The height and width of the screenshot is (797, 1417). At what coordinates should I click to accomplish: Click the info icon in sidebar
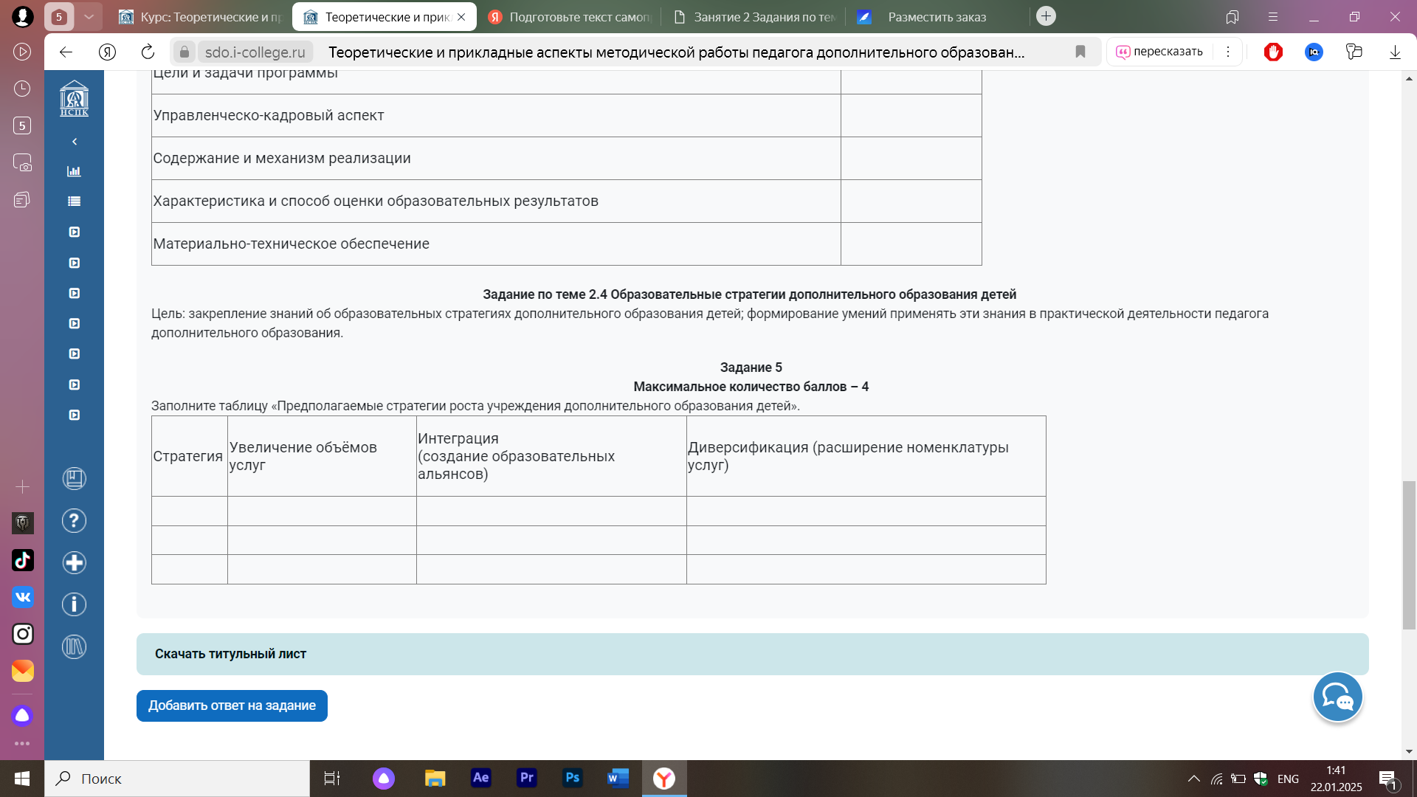coord(74,605)
